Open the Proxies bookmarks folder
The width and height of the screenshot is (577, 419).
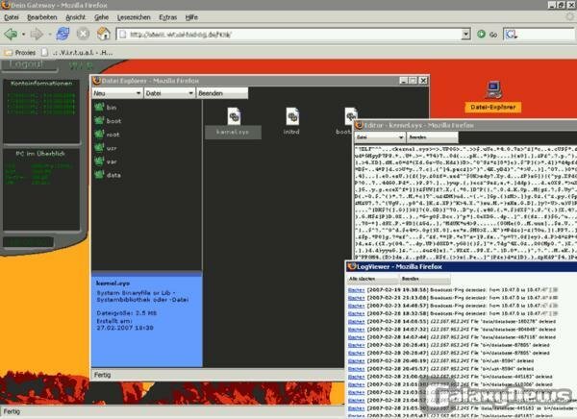coord(20,53)
